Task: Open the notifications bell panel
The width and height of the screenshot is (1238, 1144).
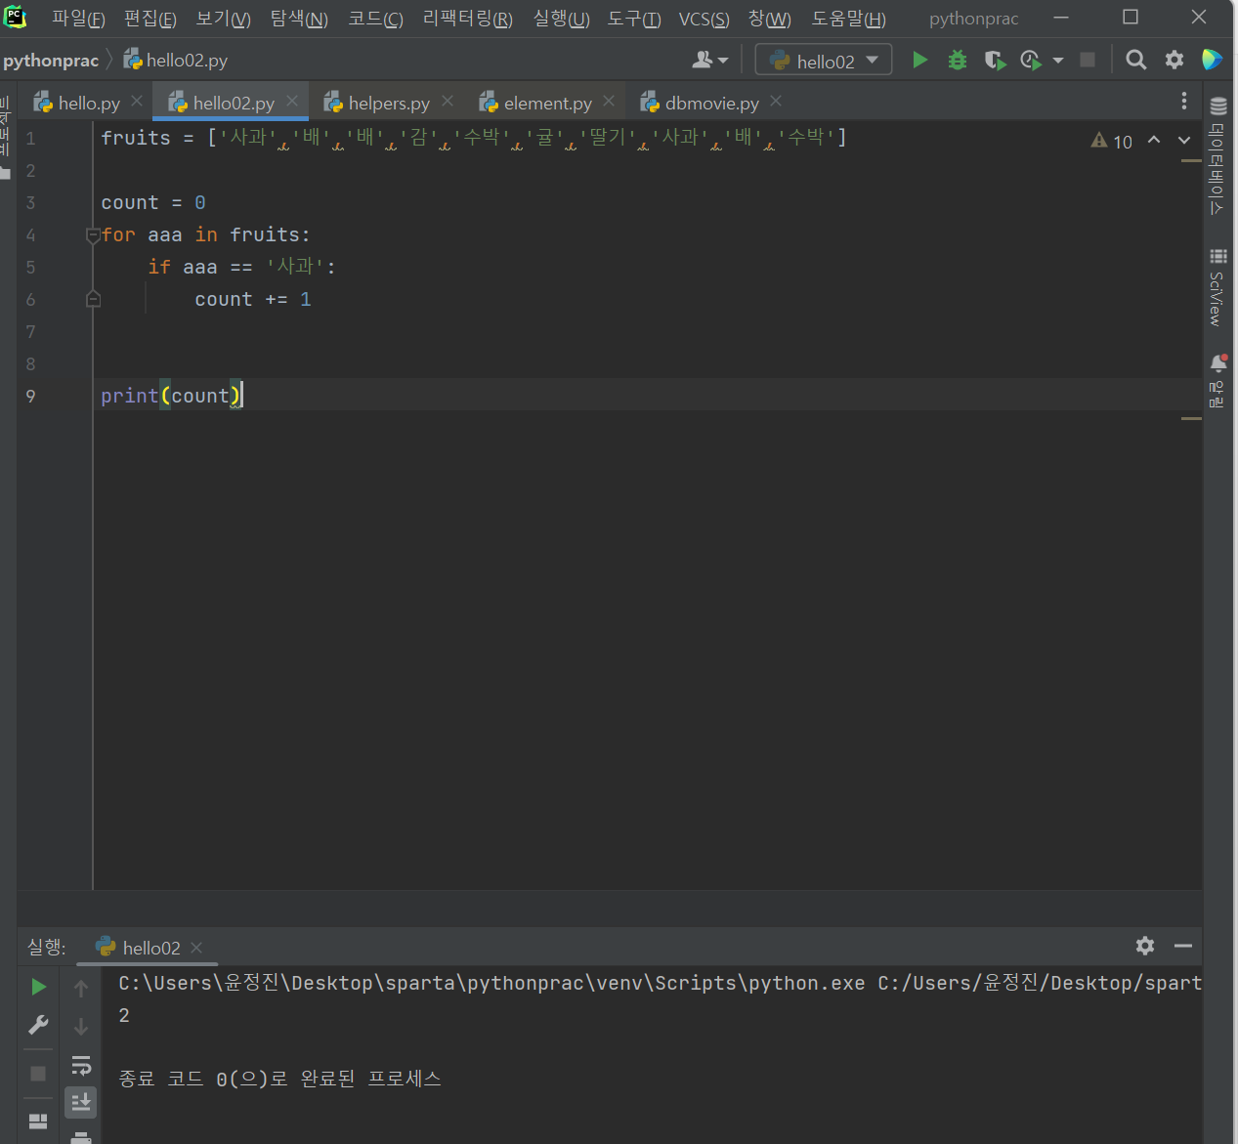Action: (1217, 381)
